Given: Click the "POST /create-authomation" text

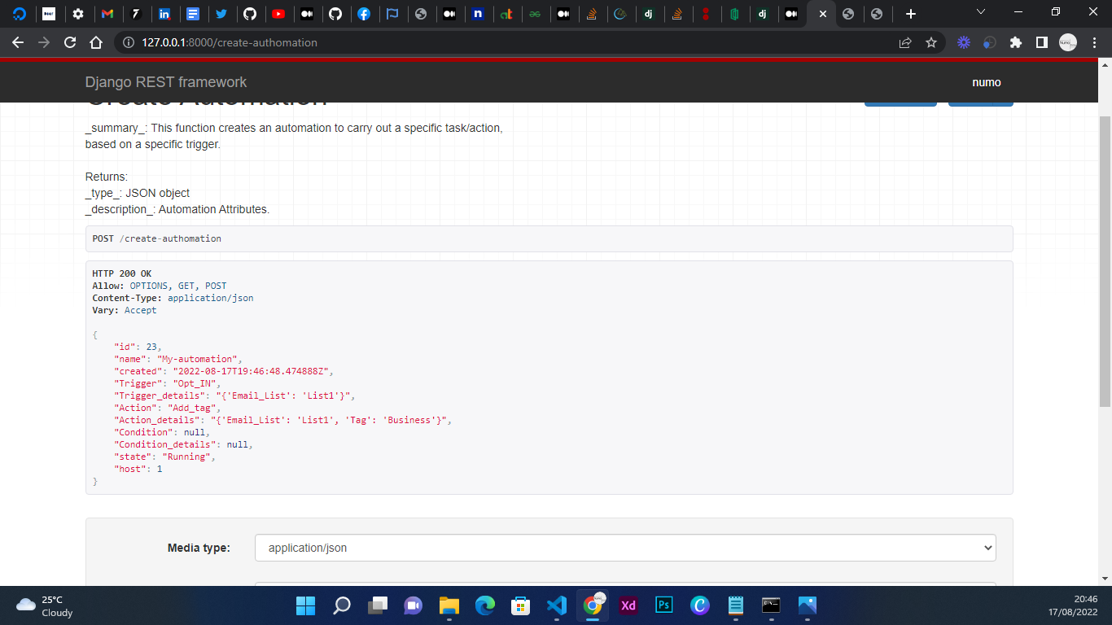Looking at the screenshot, I should click(x=157, y=238).
